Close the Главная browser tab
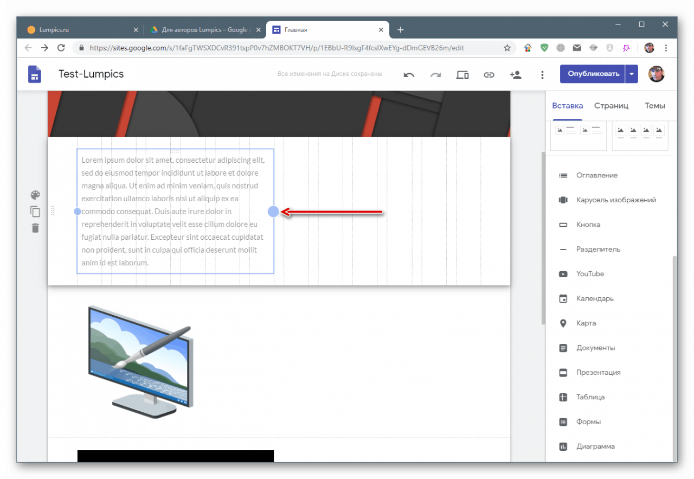 [381, 30]
